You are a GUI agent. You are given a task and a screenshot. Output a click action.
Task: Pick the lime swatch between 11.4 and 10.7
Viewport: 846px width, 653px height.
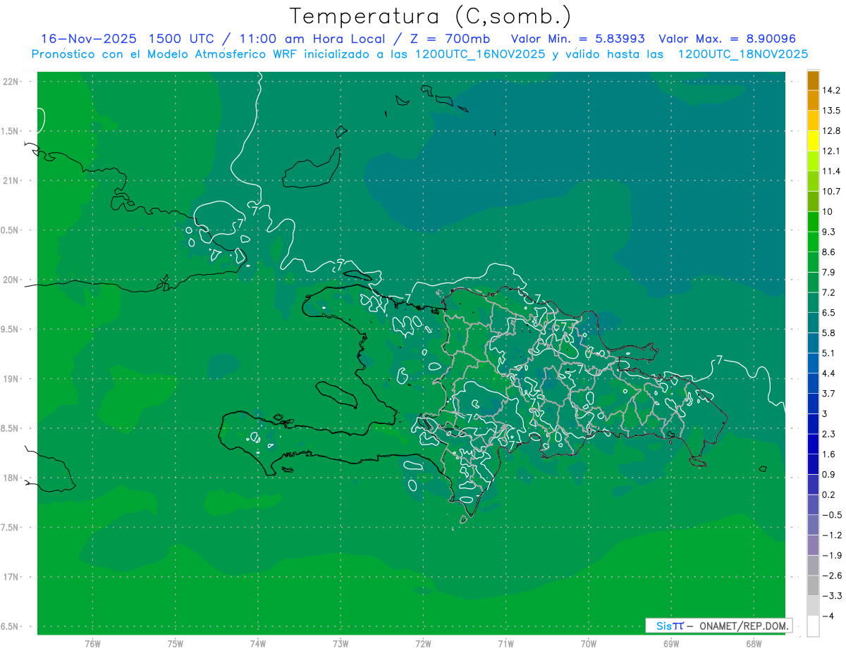coord(813,181)
